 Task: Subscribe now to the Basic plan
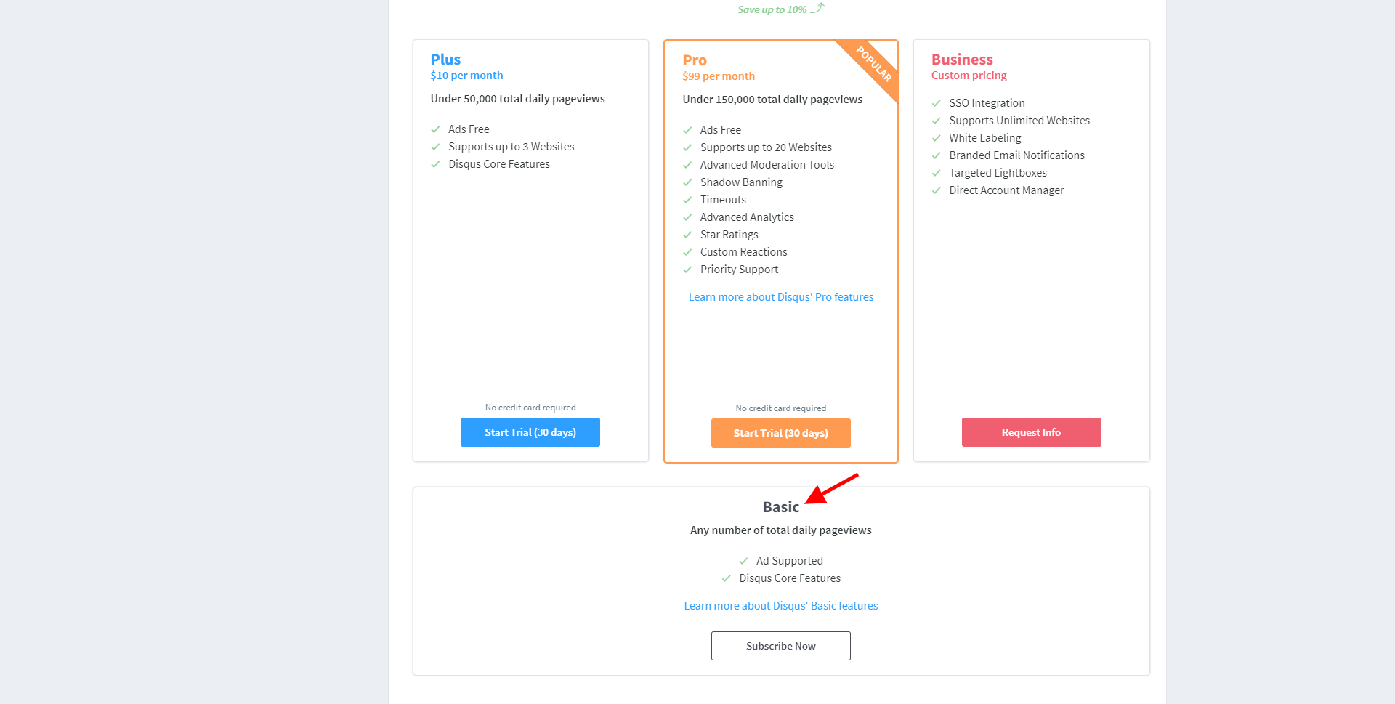(x=781, y=646)
